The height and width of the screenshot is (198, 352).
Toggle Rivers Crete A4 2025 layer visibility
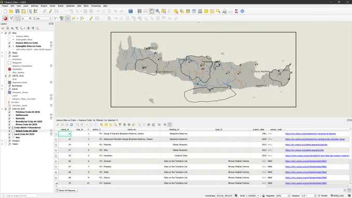tap(9, 125)
